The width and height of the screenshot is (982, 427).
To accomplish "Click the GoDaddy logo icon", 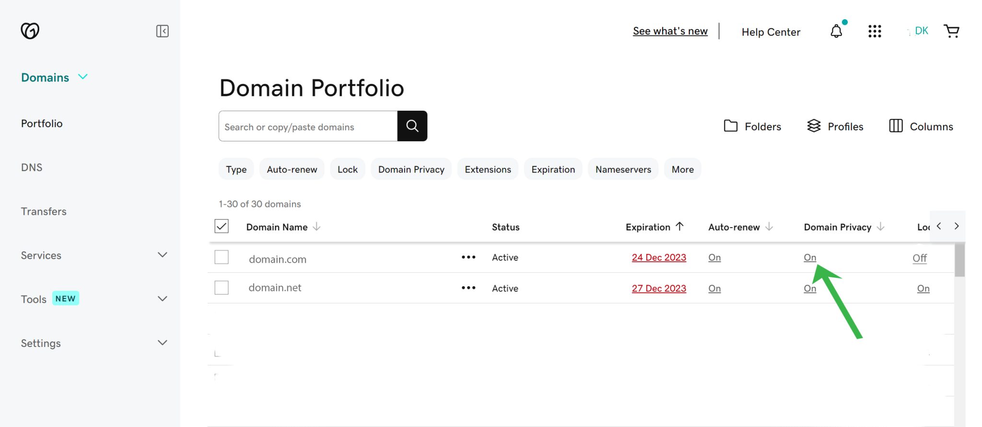I will [30, 31].
